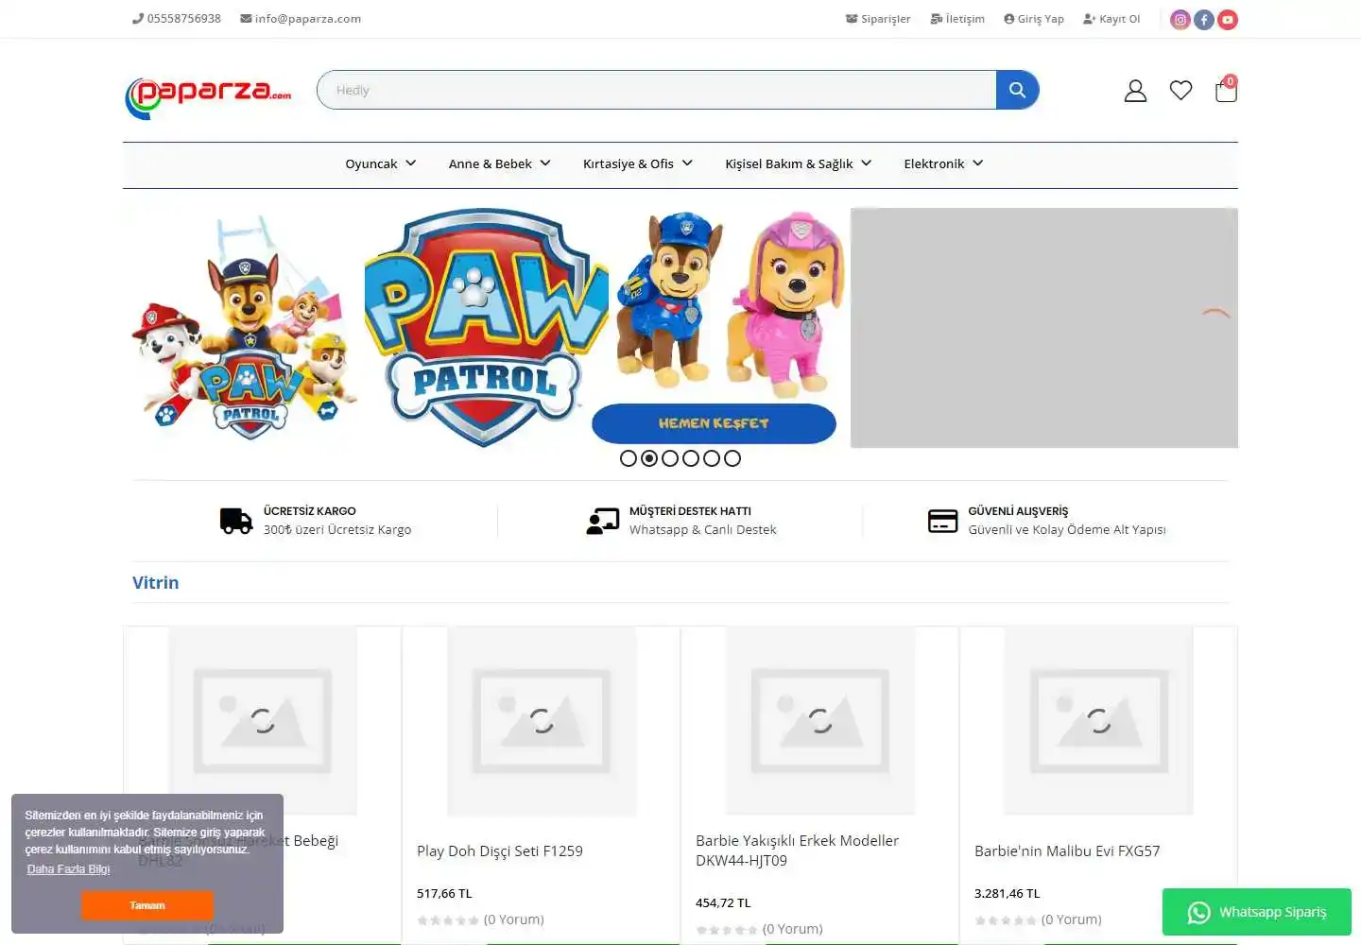Open the YouTube social icon
1361x945 pixels.
(x=1228, y=19)
